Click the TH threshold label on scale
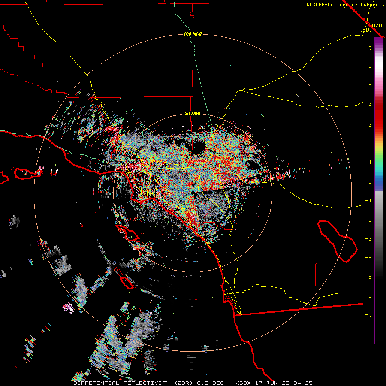This screenshot has height=386, width=386. (x=368, y=334)
